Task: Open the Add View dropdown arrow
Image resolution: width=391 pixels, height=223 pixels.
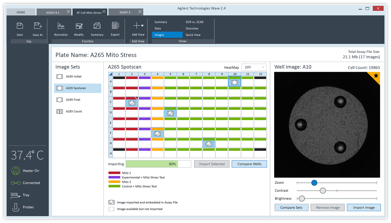Action: point(142,25)
